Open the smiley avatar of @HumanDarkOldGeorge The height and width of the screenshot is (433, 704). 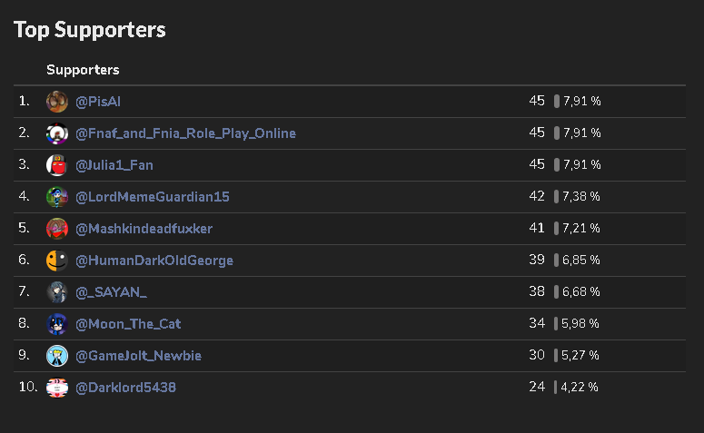point(57,261)
